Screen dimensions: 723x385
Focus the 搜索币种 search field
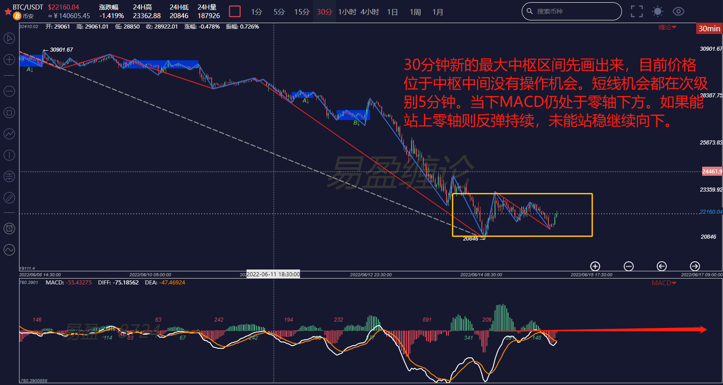click(x=572, y=11)
